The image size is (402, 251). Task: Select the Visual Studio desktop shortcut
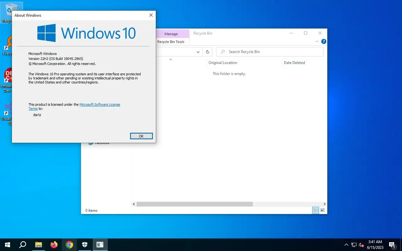point(6,114)
